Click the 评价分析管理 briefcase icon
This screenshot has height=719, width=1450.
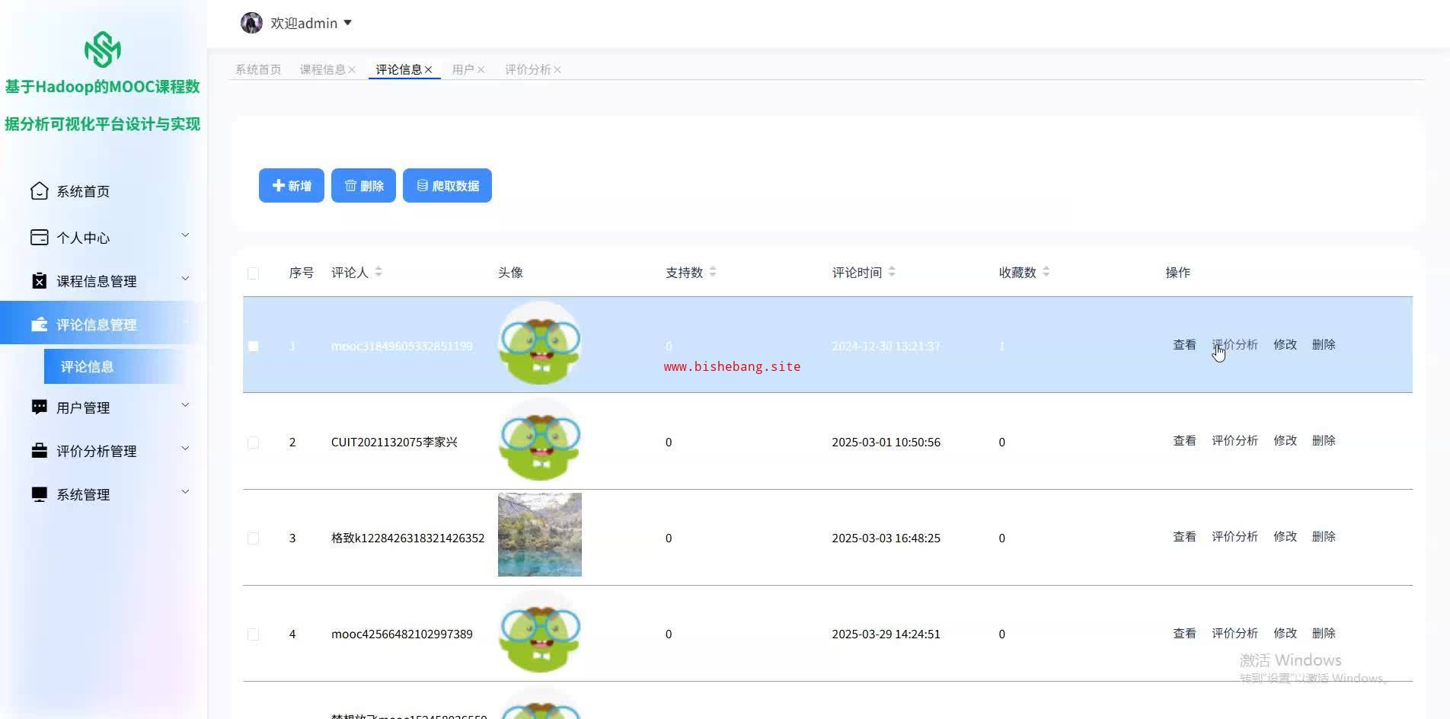coord(39,451)
